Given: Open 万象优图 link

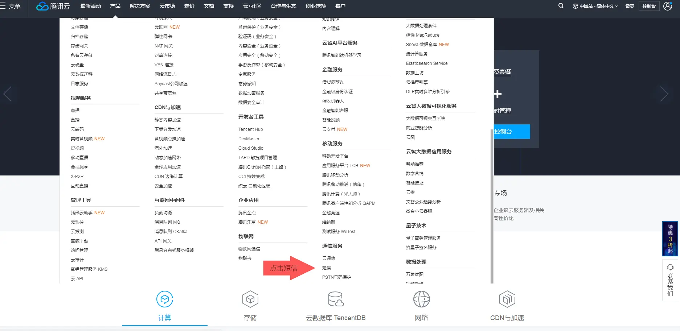Looking at the screenshot, I should [x=415, y=274].
